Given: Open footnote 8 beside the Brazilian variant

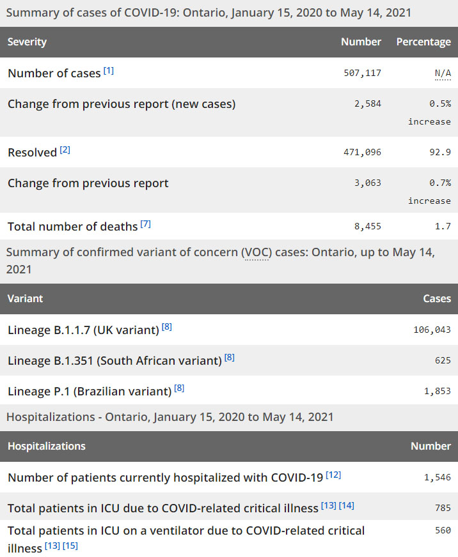Looking at the screenshot, I should coord(179,387).
